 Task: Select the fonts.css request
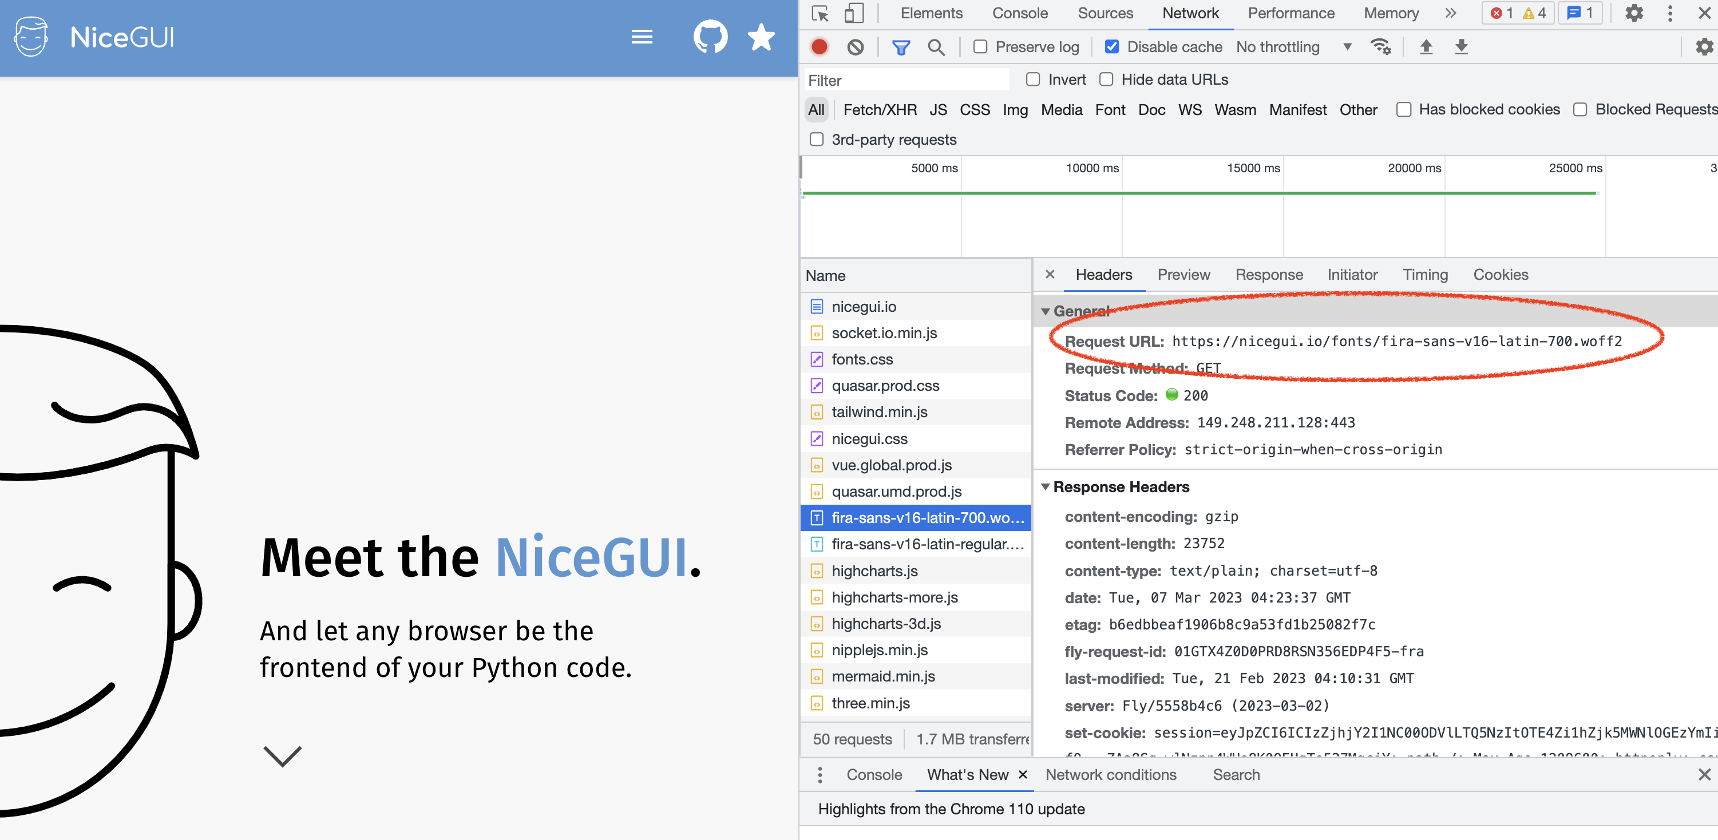(x=862, y=359)
